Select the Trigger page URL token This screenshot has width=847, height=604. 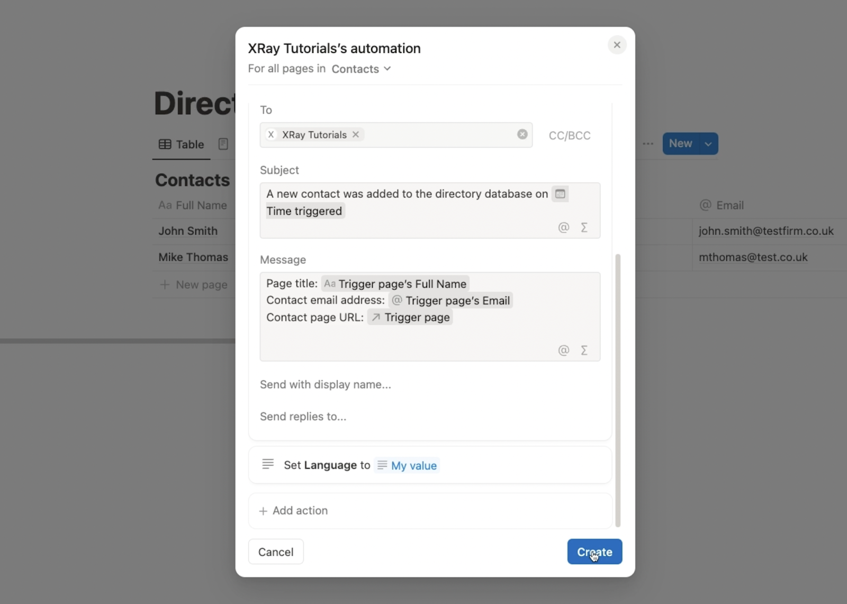410,318
